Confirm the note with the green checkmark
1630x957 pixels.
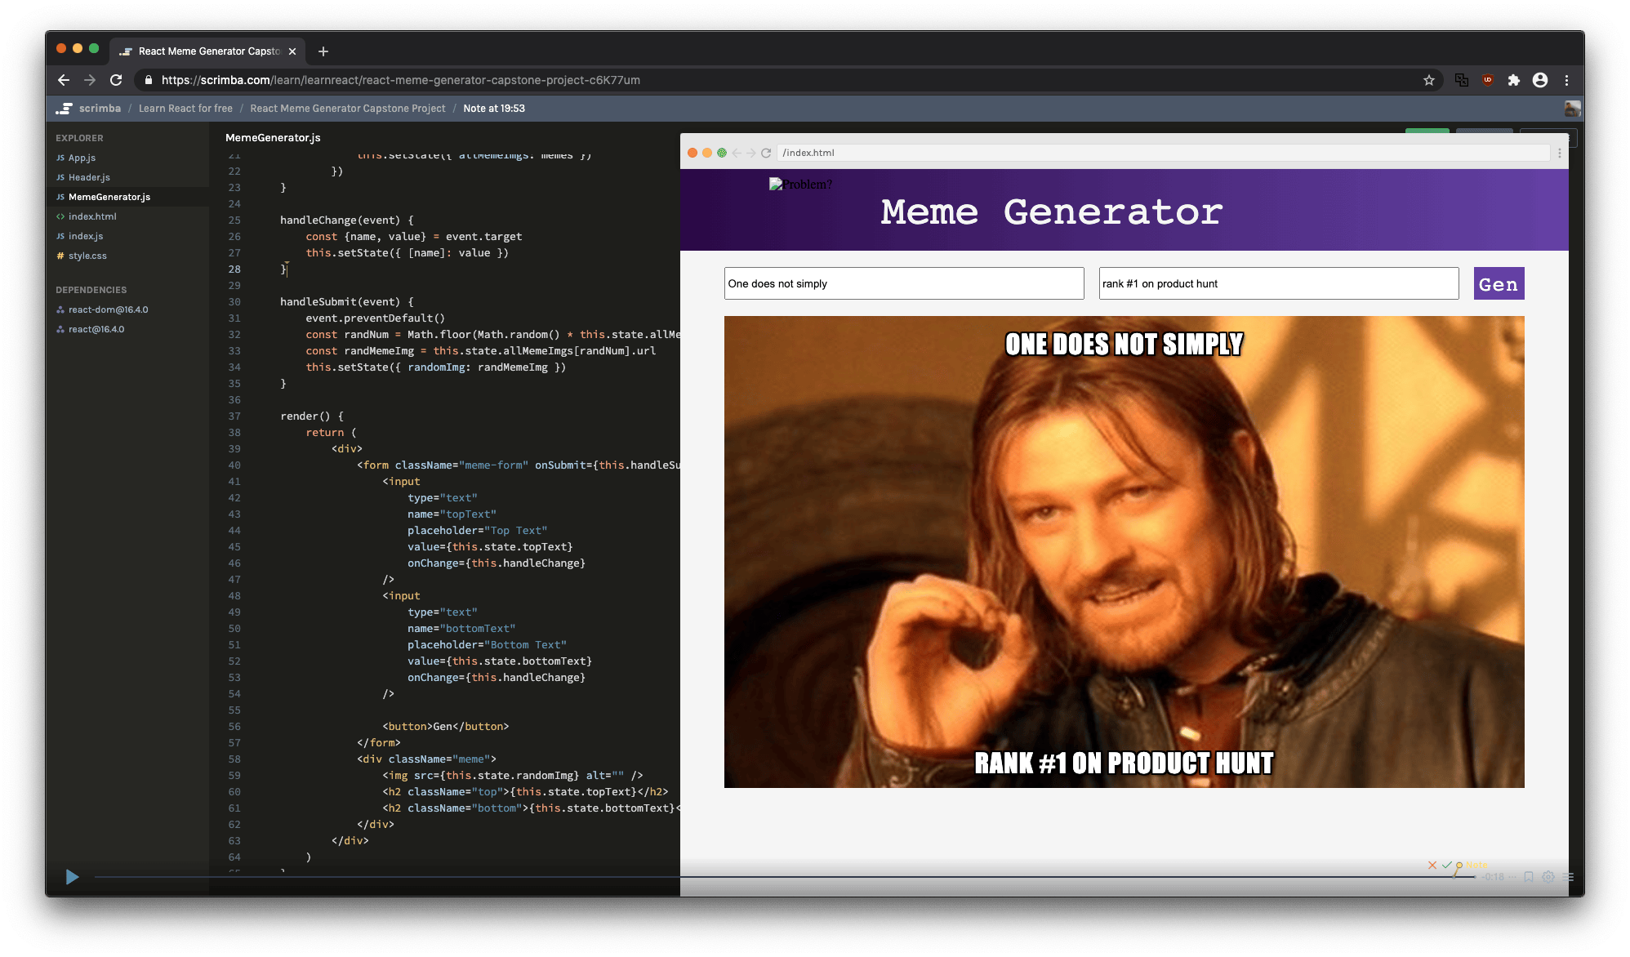[x=1446, y=865]
